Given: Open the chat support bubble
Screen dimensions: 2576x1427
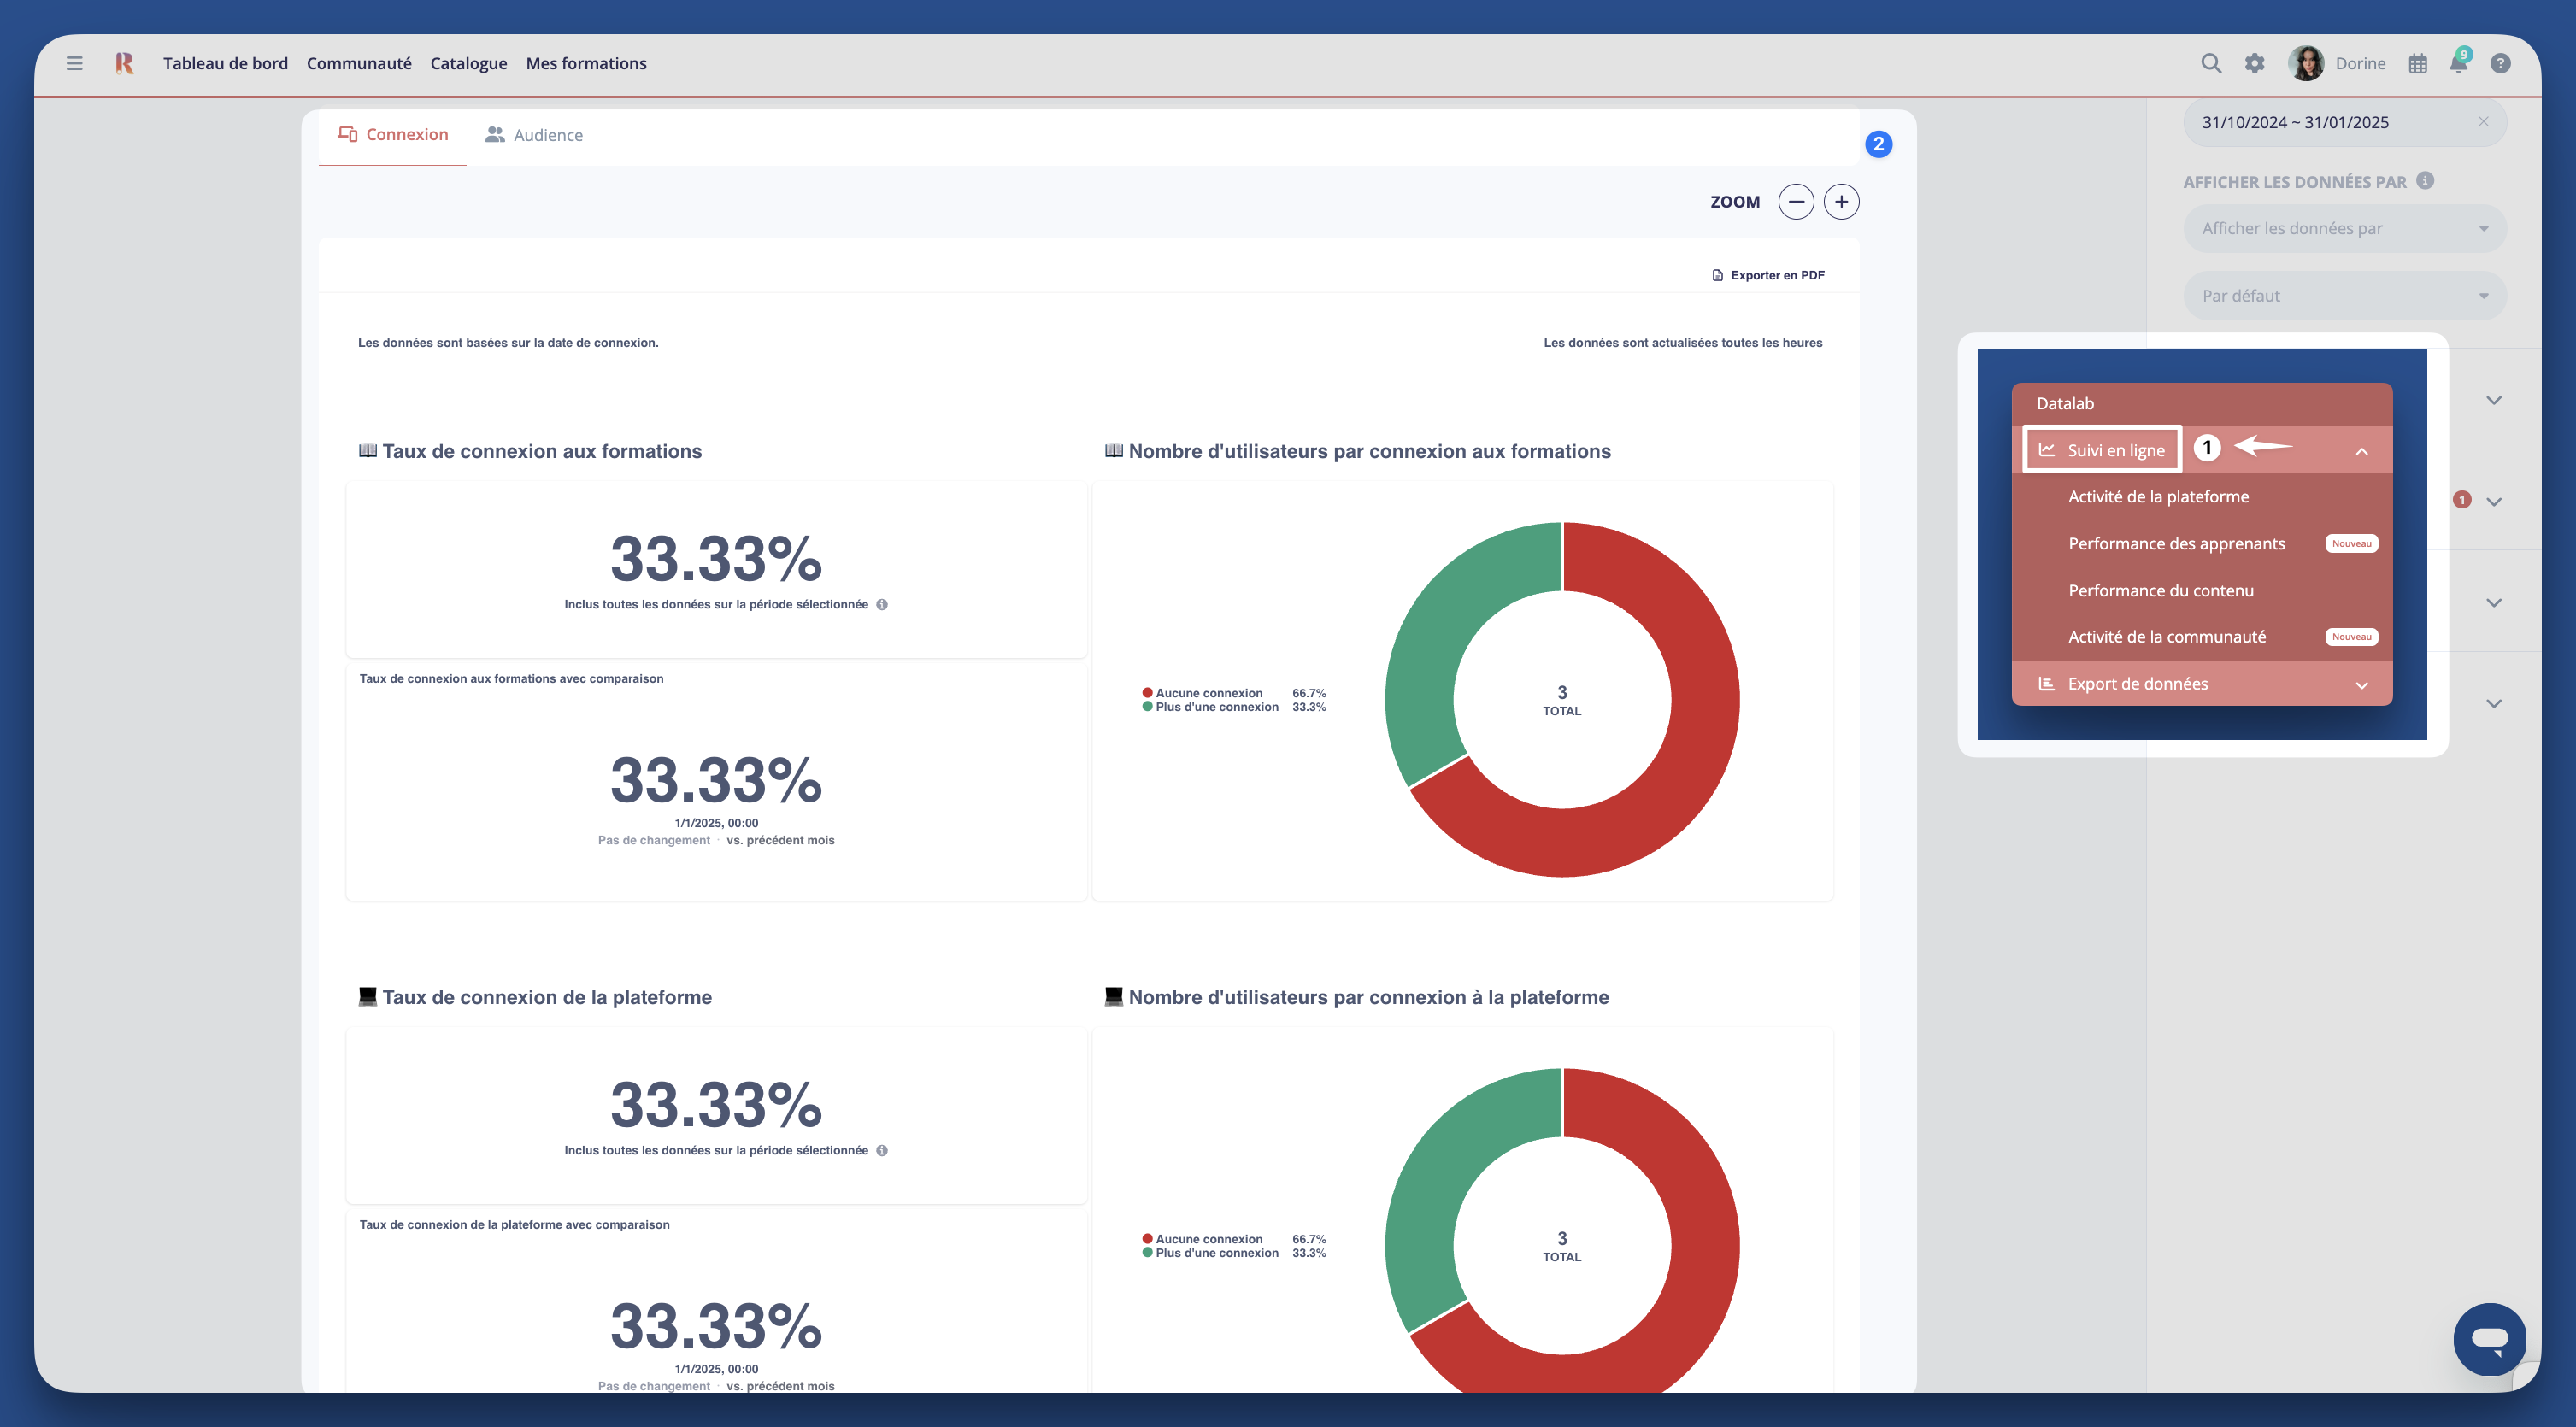Looking at the screenshot, I should (x=2489, y=1339).
